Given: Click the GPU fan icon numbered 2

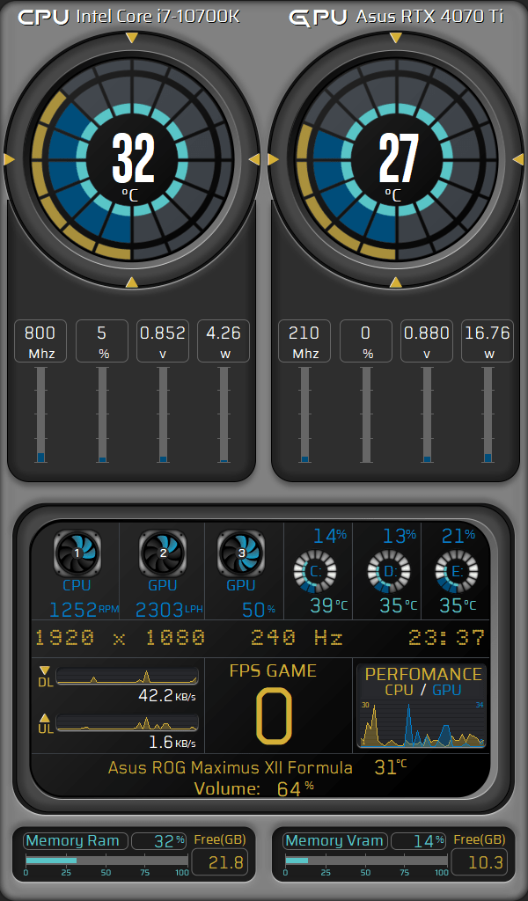Looking at the screenshot, I should point(163,553).
